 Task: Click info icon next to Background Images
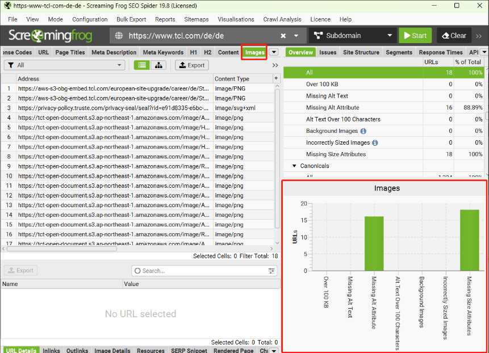coord(363,131)
